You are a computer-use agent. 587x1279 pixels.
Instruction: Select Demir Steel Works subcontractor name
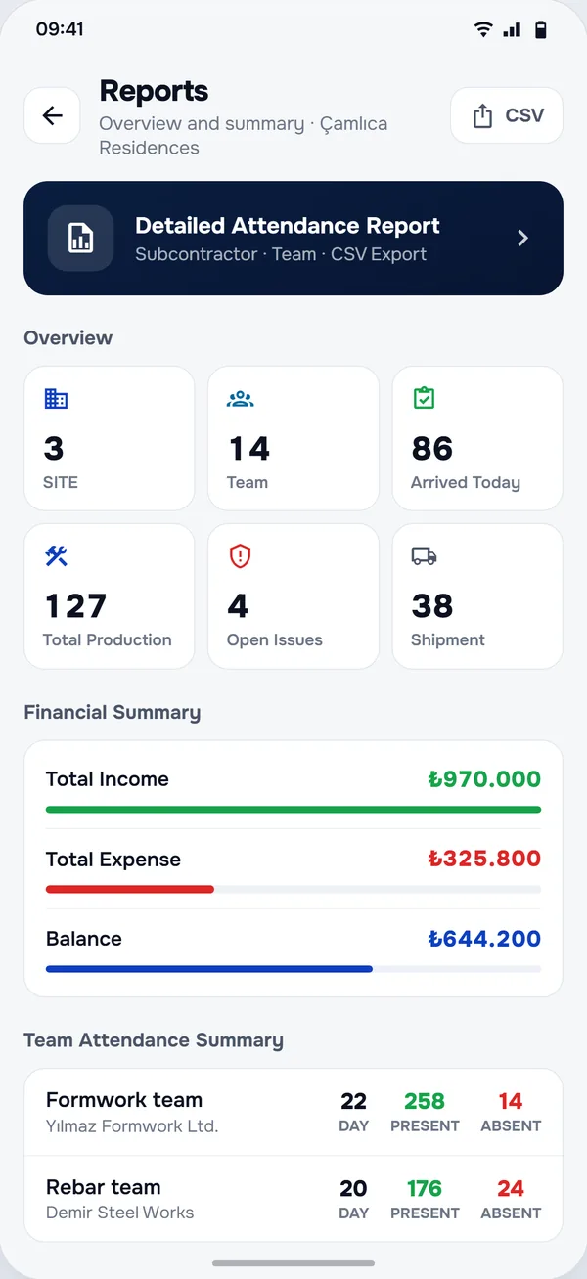click(x=120, y=1213)
